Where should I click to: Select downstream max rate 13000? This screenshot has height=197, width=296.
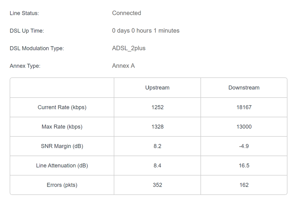[244, 127]
